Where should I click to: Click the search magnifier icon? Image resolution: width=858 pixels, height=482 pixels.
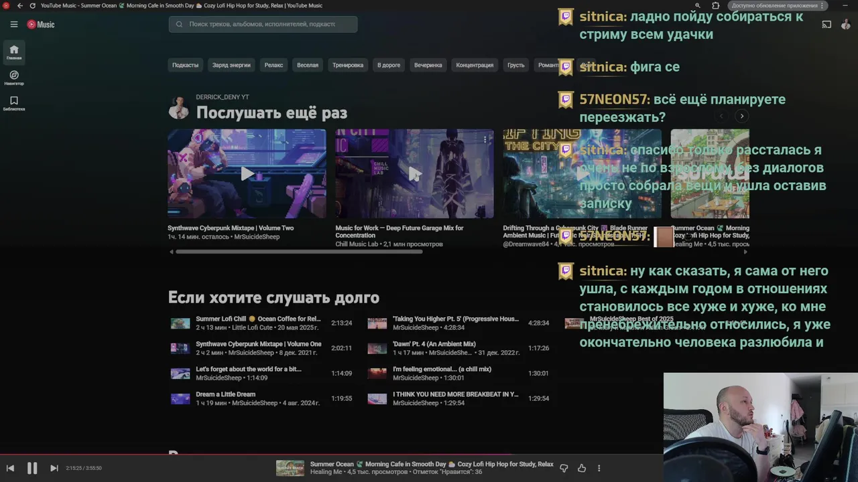(179, 24)
